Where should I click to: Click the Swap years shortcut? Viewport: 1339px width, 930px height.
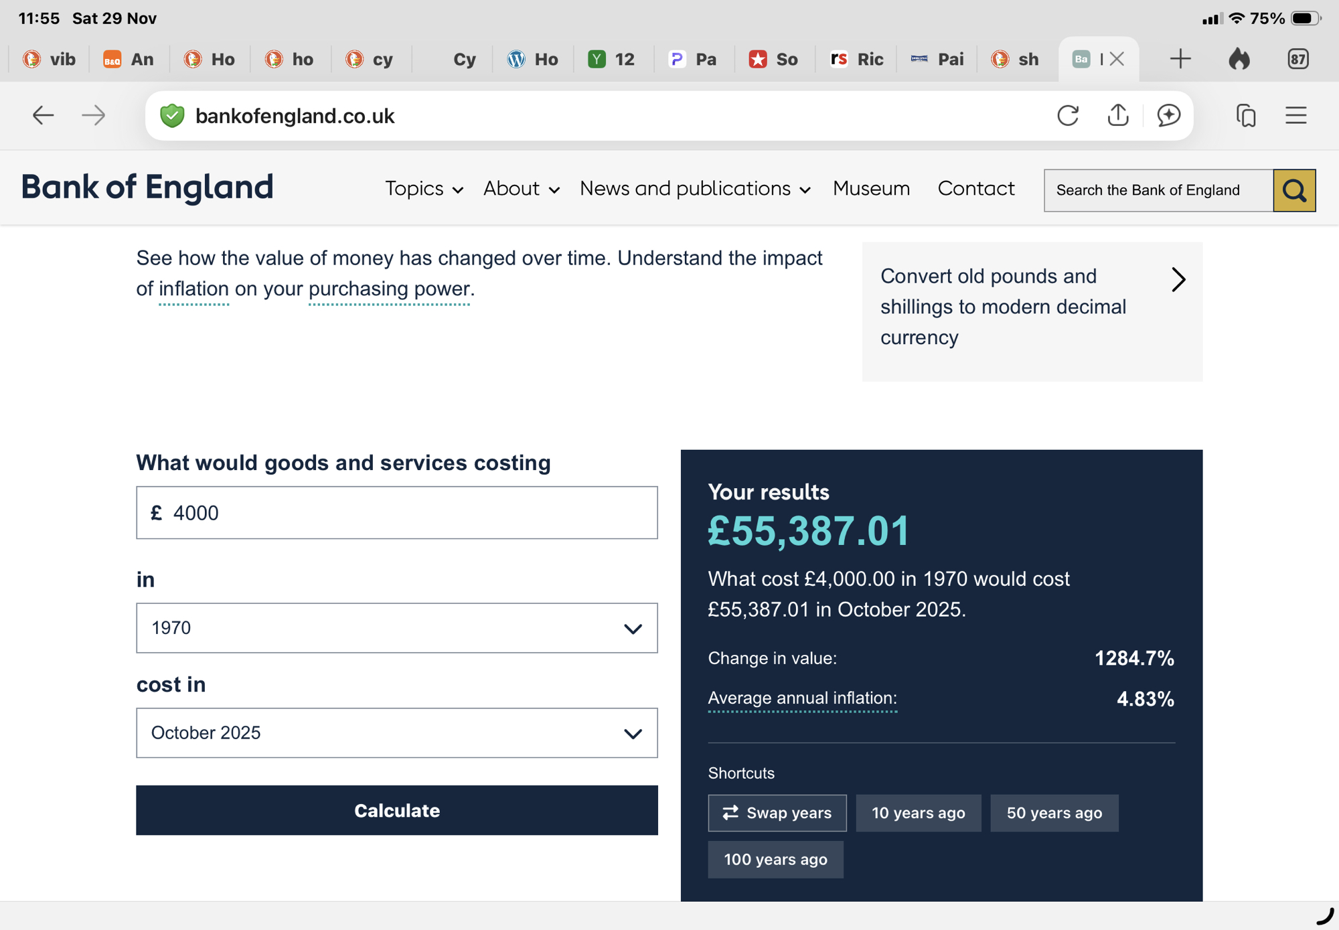[x=777, y=813]
